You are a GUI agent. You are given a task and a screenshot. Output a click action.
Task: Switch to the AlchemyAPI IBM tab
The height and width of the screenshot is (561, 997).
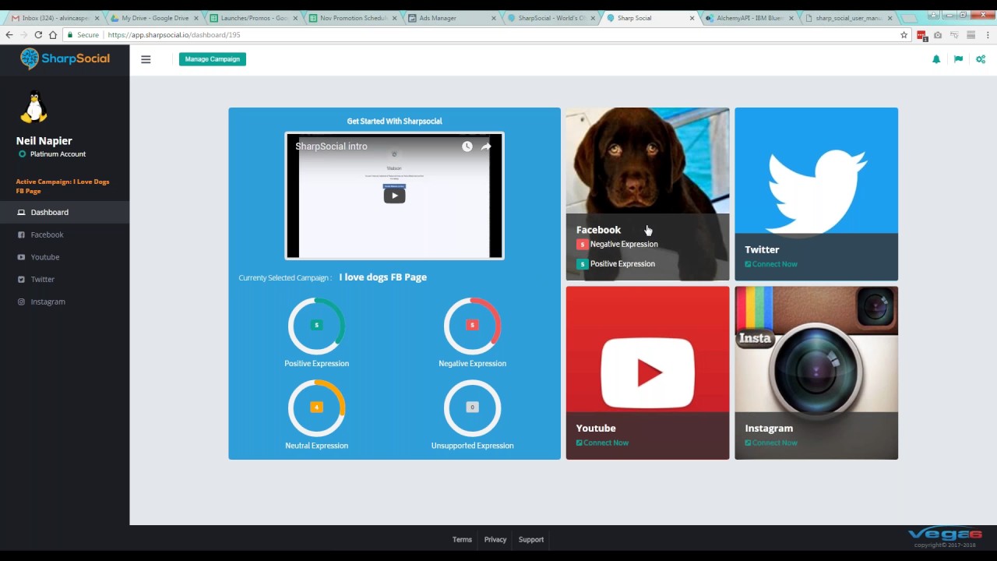tap(749, 18)
